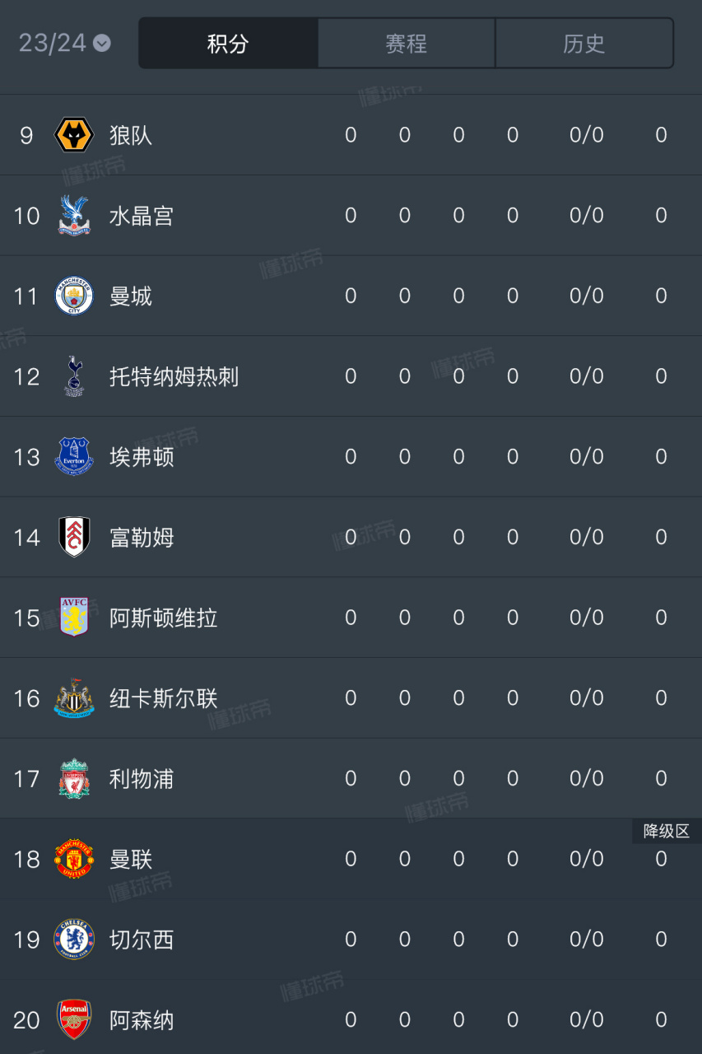The image size is (702, 1054).
Task: Tap the Manchester City crest icon
Action: point(74,296)
